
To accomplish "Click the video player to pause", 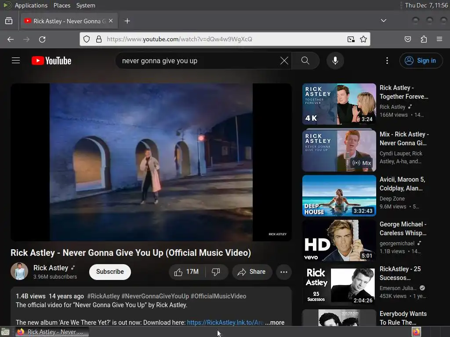I will [151, 162].
